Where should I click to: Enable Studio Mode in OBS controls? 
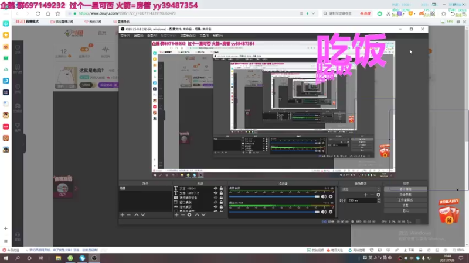point(405,200)
